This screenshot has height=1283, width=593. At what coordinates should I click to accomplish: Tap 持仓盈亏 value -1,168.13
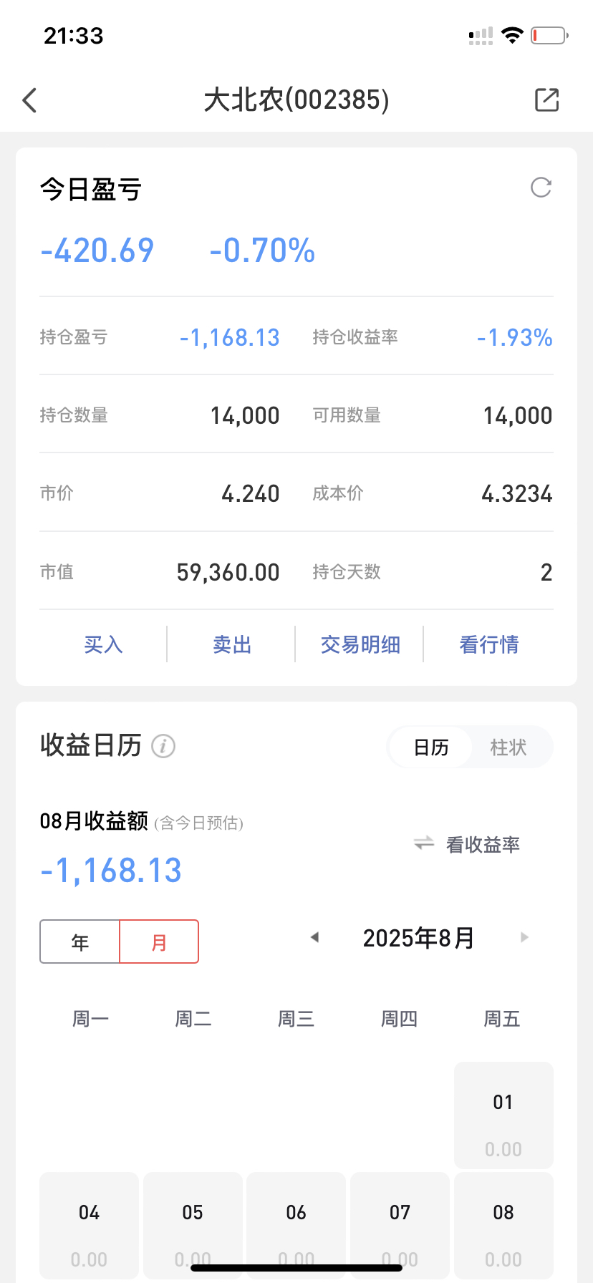[229, 337]
